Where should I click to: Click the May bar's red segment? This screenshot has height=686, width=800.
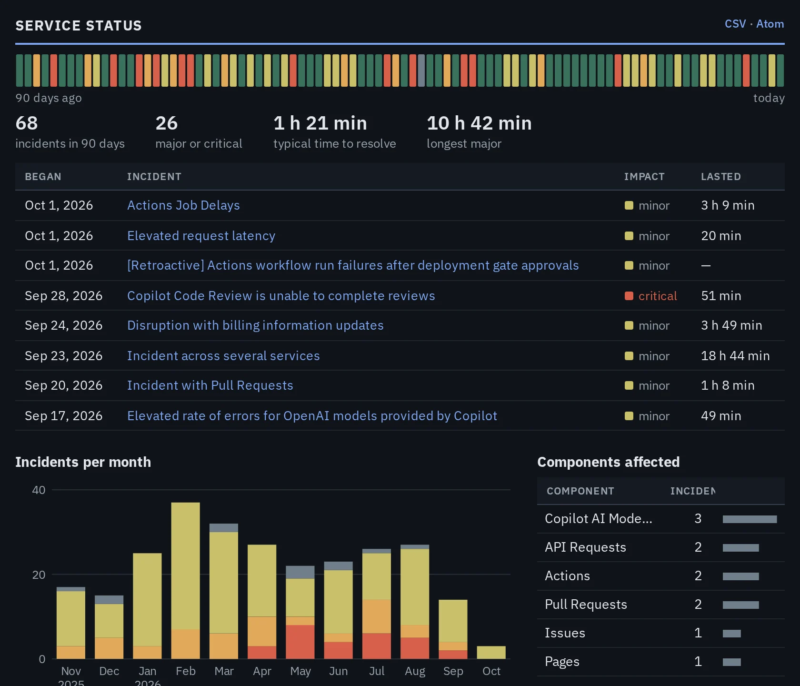point(300,642)
